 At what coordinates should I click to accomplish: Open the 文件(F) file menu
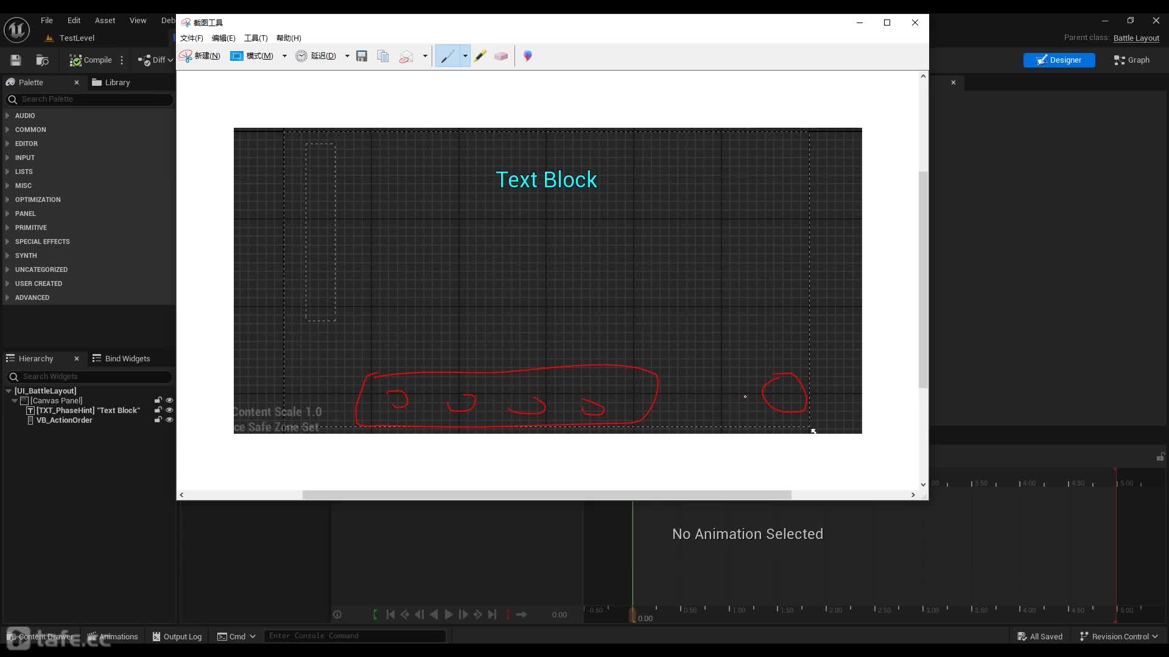point(191,38)
